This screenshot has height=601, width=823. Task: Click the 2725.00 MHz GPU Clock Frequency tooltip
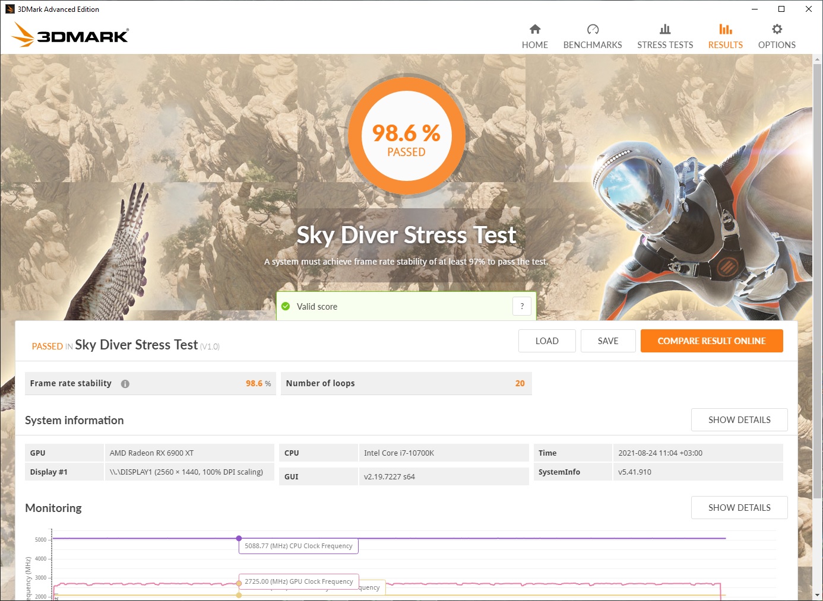pyautogui.click(x=299, y=581)
